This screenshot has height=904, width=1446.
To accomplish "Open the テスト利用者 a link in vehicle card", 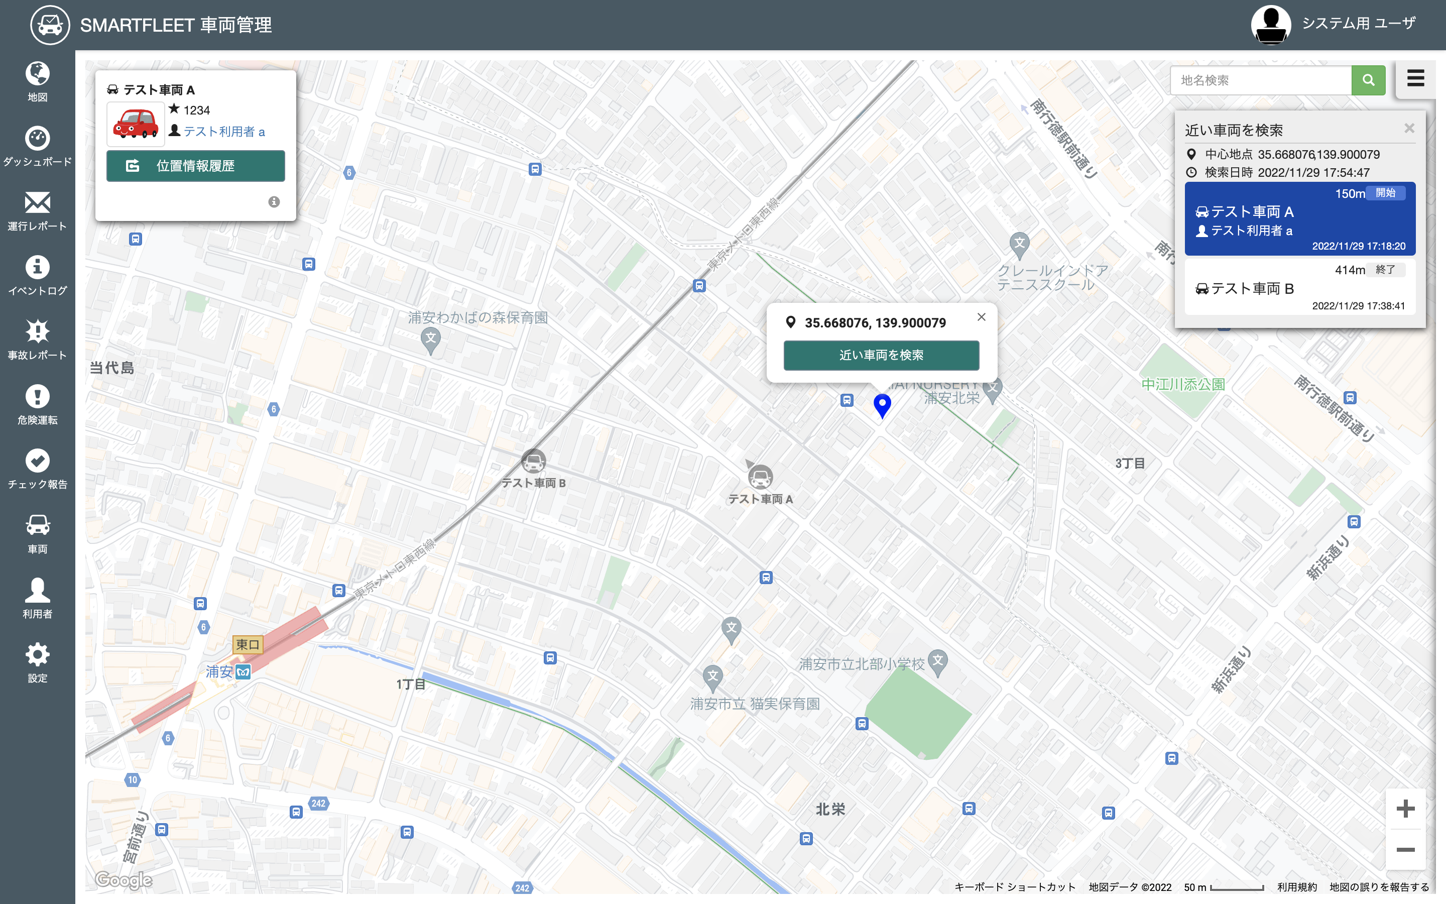I will tap(224, 132).
